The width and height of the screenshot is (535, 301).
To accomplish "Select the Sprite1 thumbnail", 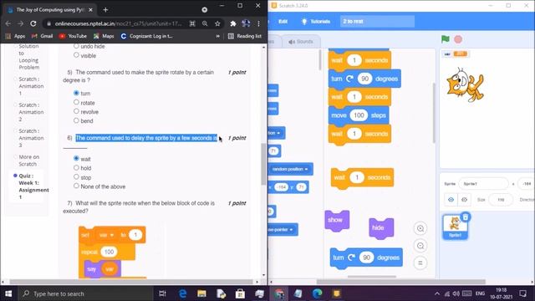I will tap(455, 227).
